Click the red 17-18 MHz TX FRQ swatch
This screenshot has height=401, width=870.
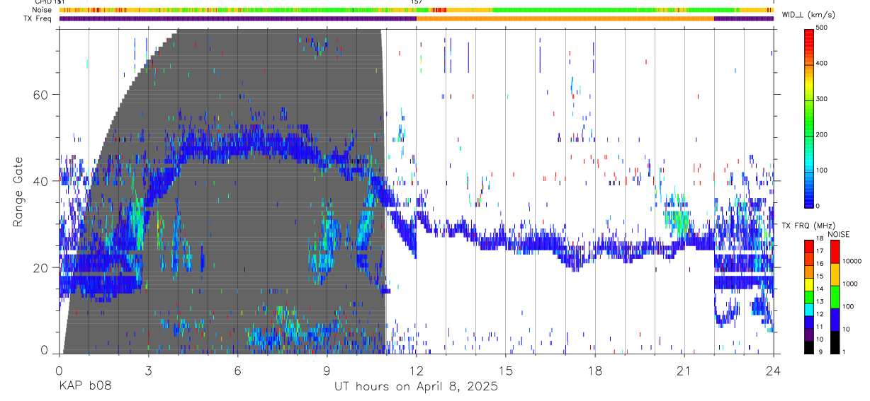(808, 245)
